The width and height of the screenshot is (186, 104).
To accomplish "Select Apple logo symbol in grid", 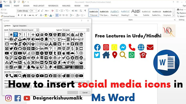I will 64,53.
